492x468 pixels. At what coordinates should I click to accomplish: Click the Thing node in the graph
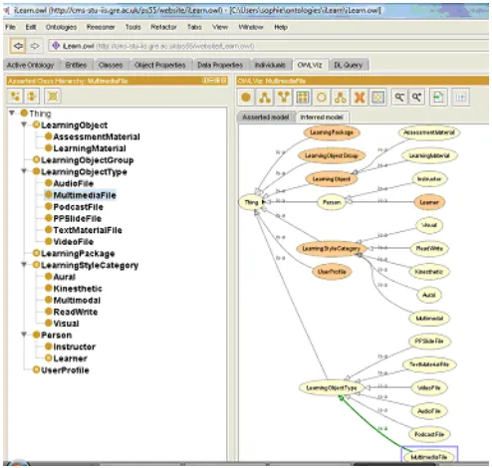click(x=251, y=202)
